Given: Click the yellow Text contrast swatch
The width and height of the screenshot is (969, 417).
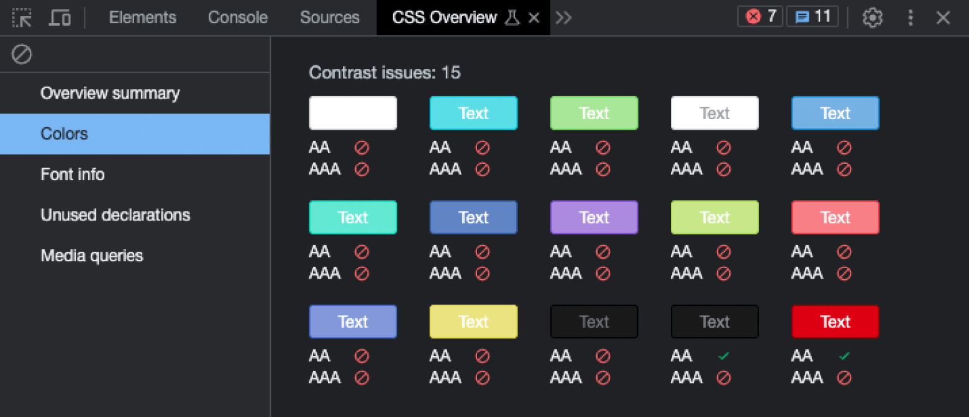Looking at the screenshot, I should point(473,321).
